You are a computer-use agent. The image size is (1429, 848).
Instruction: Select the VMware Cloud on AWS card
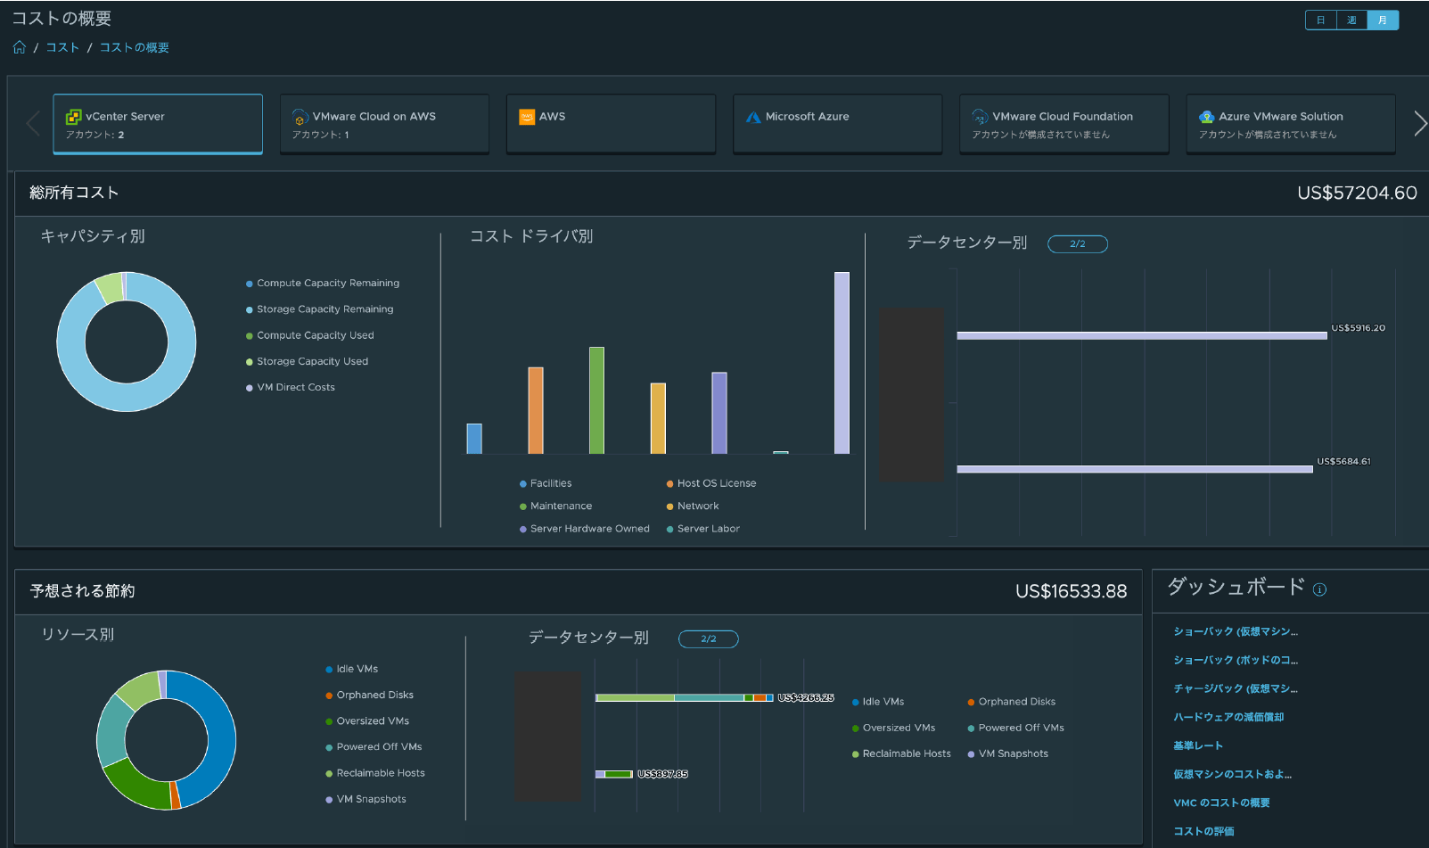click(384, 124)
